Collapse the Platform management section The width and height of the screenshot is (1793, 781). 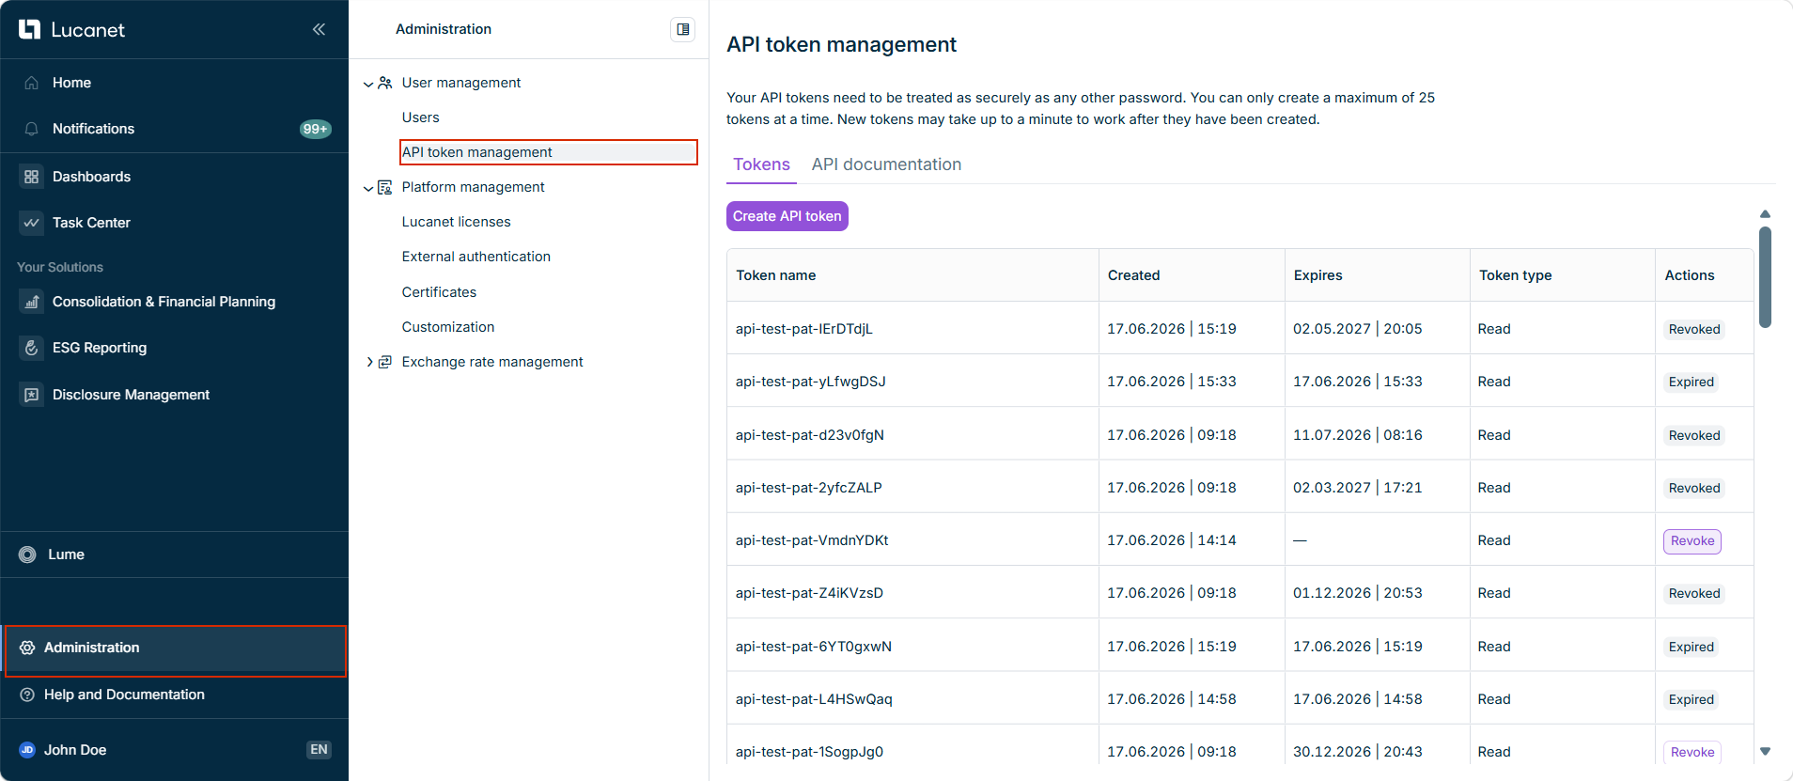tap(368, 188)
